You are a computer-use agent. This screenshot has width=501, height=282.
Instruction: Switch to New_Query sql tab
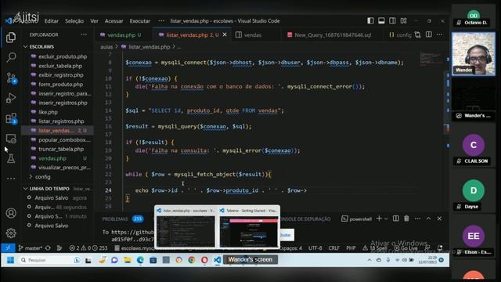click(332, 34)
